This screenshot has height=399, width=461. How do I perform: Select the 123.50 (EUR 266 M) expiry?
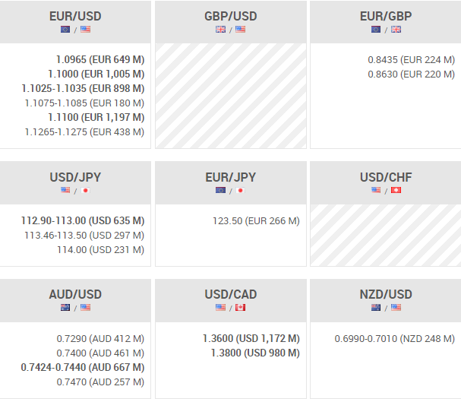pyautogui.click(x=256, y=220)
